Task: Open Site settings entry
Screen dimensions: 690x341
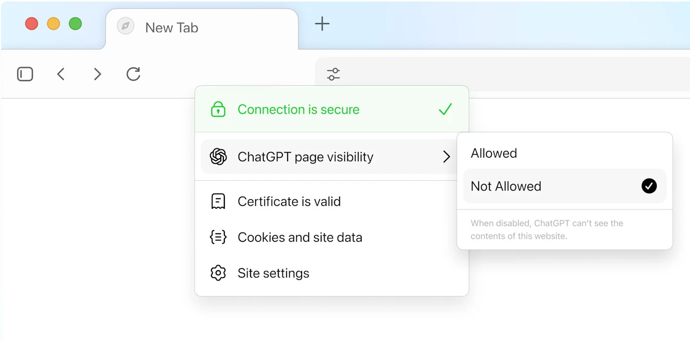Action: pyautogui.click(x=273, y=273)
